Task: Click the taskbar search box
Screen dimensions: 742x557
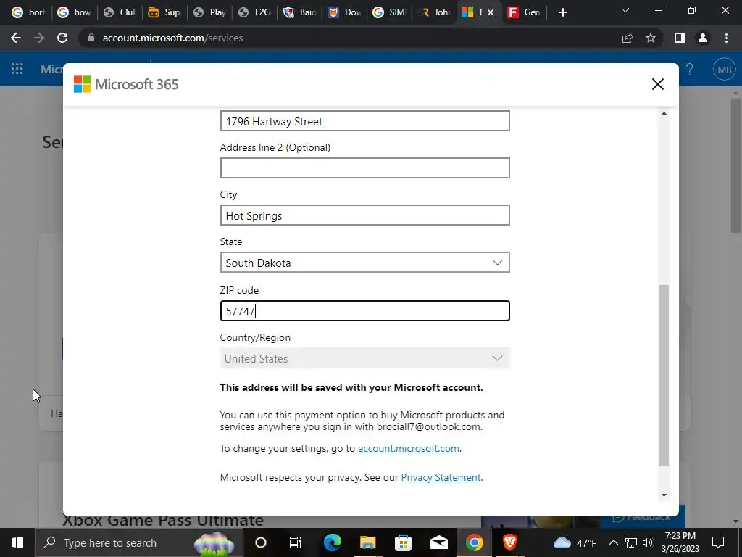Action: point(138,542)
